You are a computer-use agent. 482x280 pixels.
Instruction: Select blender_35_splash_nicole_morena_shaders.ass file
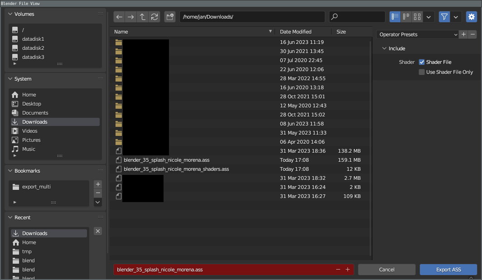240,169
